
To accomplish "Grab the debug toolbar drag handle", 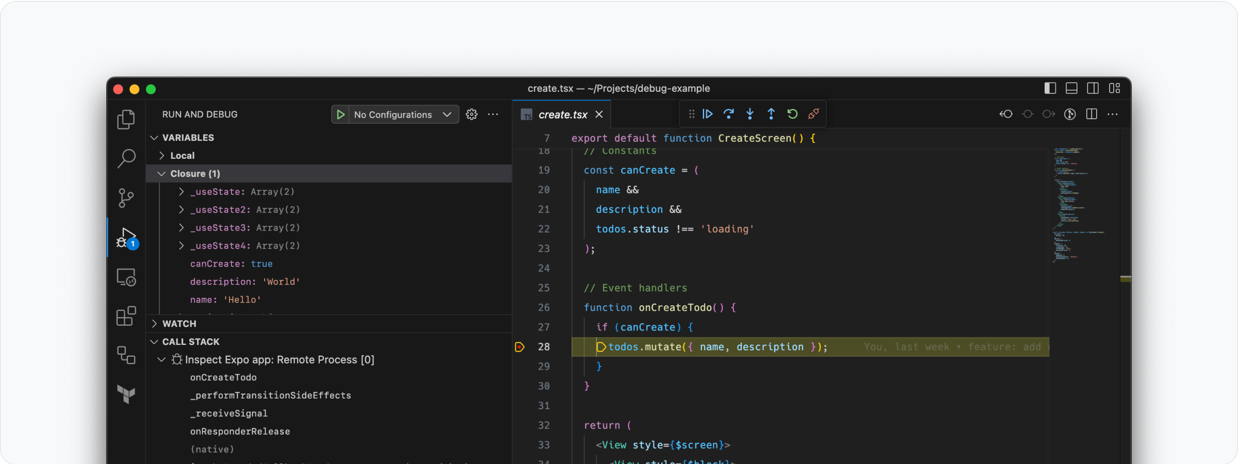I will coord(692,114).
